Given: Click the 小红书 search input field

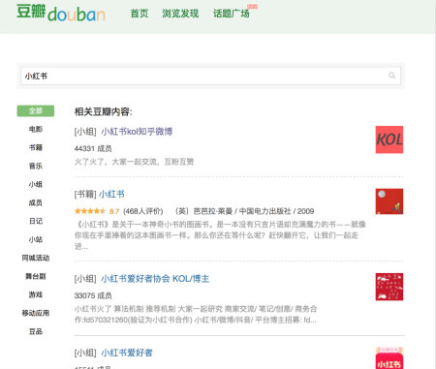Looking at the screenshot, I should click(x=210, y=76).
